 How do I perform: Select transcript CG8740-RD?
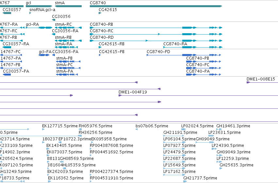[156, 41]
